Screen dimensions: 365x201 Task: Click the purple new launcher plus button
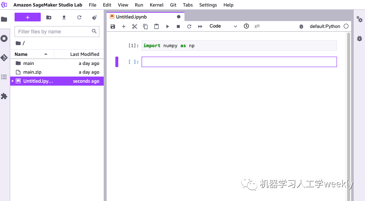tap(27, 17)
